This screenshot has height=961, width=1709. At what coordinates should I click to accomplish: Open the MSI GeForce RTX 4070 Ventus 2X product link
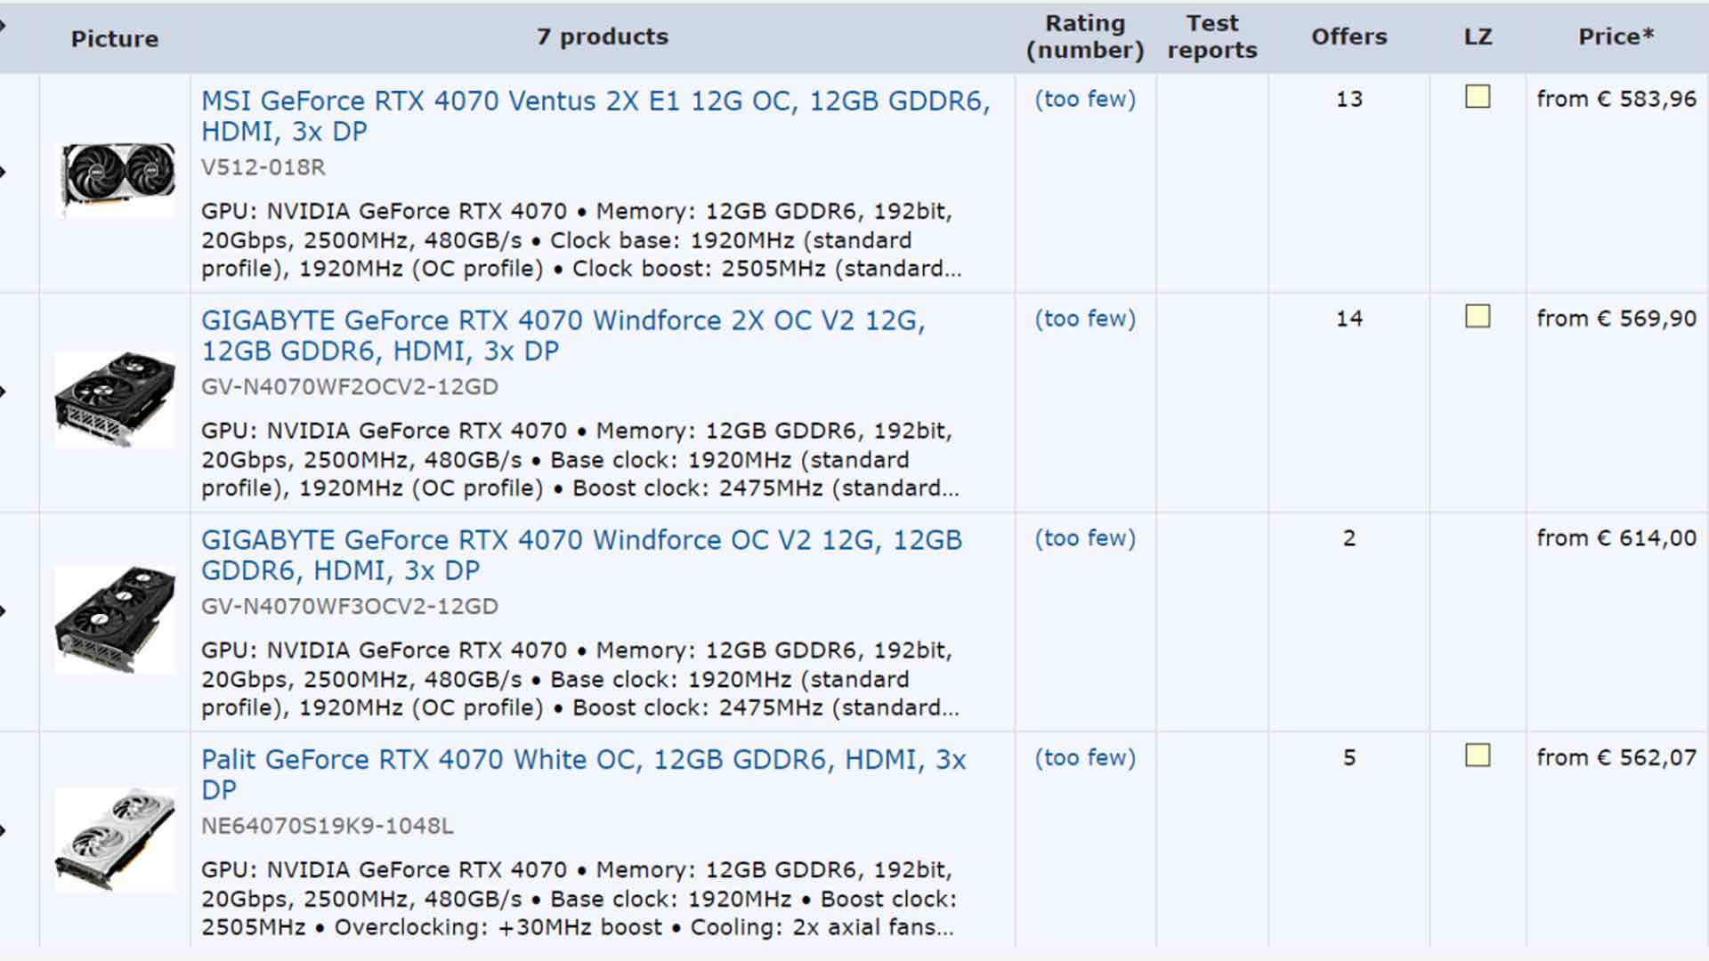(595, 116)
